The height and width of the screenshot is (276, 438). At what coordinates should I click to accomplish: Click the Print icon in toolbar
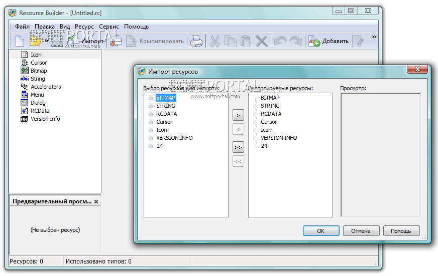(196, 41)
